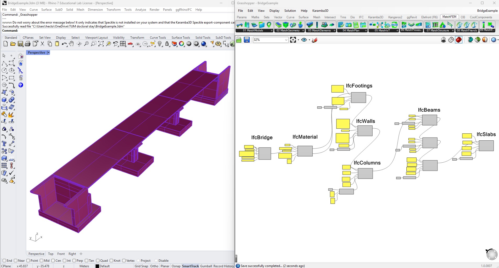
Task: Click the Lock objects padlock icon
Action: tap(167, 44)
